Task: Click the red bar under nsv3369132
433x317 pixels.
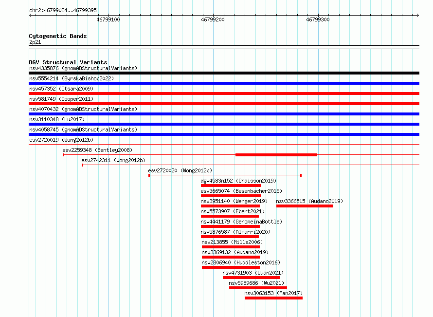Action: click(x=231, y=257)
